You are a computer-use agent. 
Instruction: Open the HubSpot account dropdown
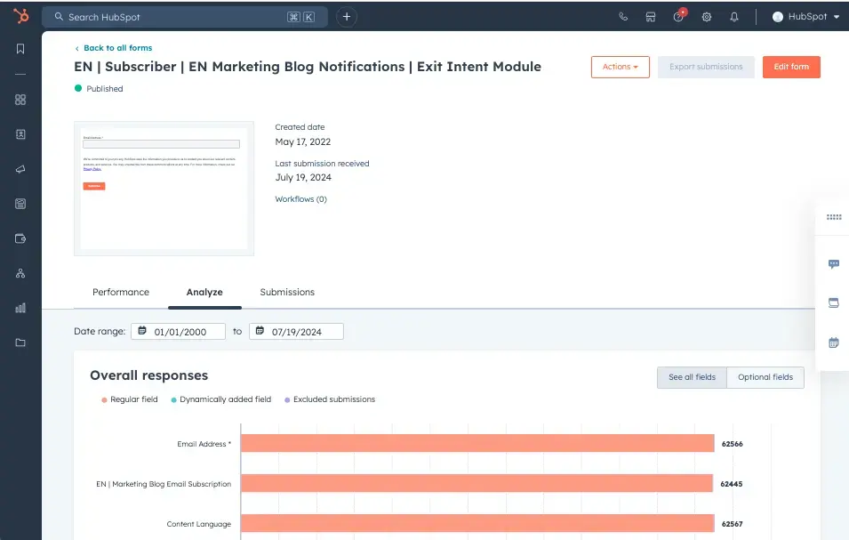[x=805, y=17]
